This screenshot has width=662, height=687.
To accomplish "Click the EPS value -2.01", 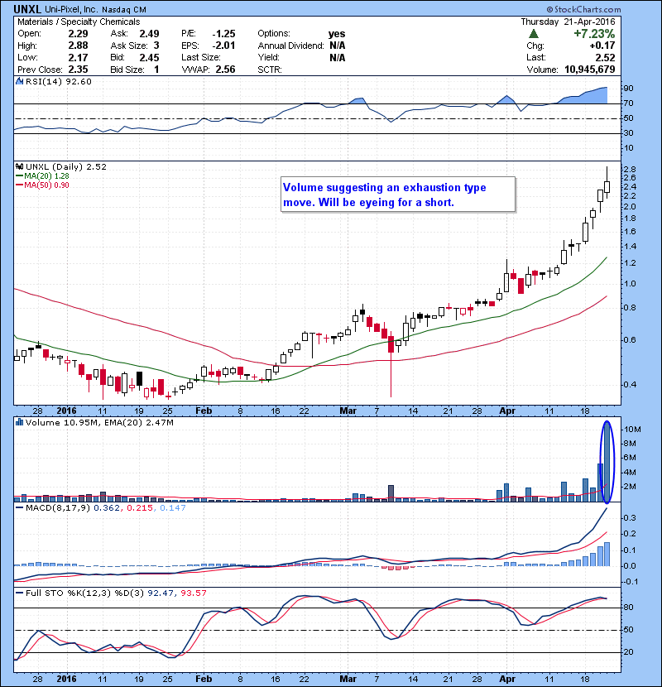I will tap(223, 46).
